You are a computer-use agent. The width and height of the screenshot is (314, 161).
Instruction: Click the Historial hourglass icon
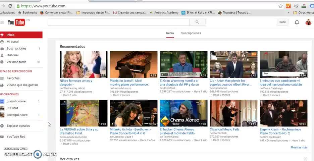pos(2,55)
